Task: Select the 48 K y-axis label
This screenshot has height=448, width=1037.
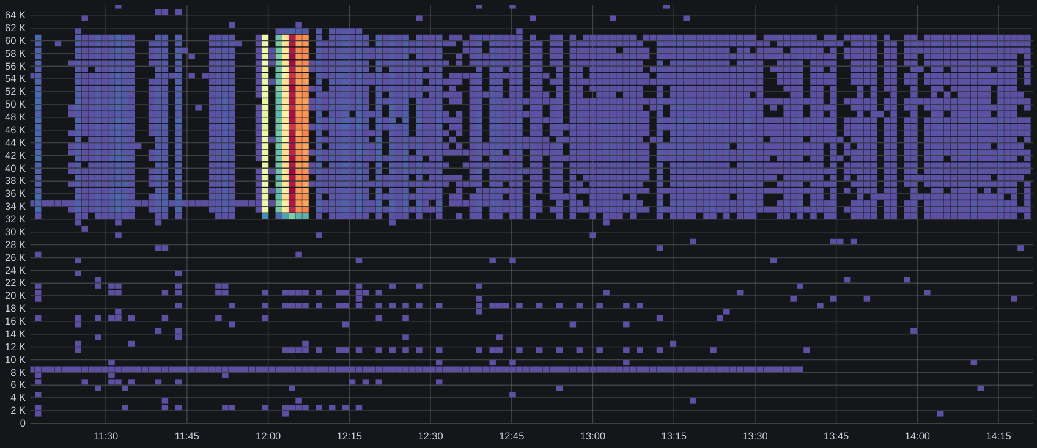Action: click(x=15, y=117)
